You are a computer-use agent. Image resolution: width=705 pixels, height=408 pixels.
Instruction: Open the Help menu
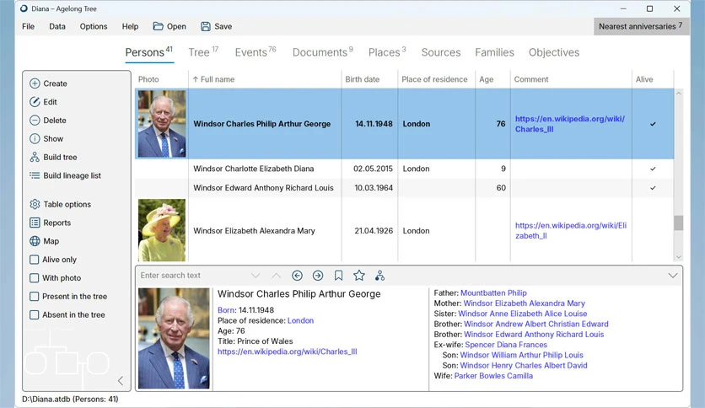pos(130,26)
